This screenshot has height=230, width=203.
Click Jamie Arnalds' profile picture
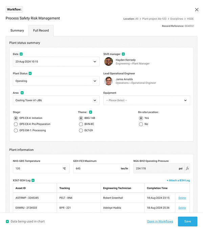[108, 81]
